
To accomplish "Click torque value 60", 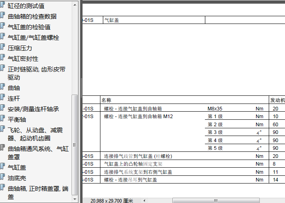I will point(275,124).
